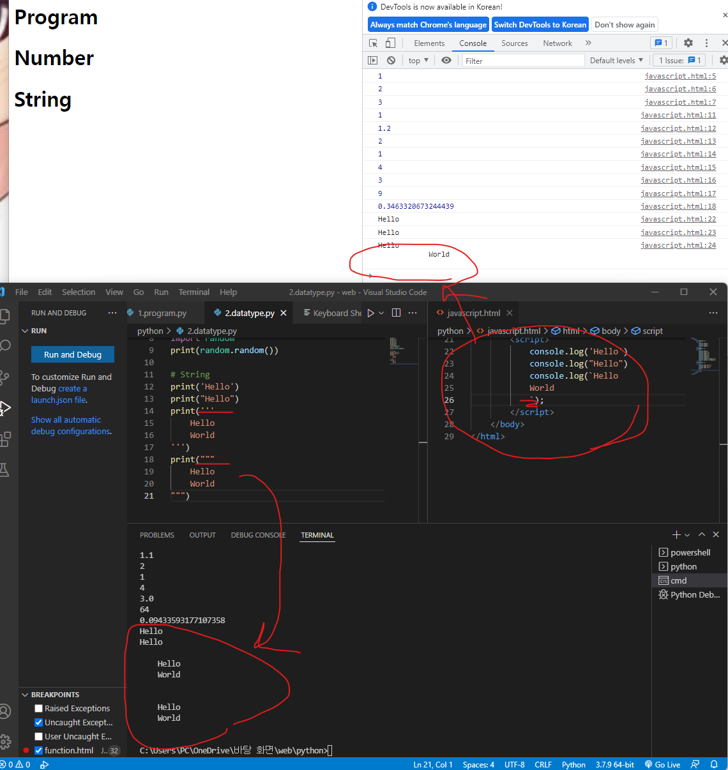Switch to the Sources tab in DevTools
This screenshot has width=728, height=770.
(x=515, y=43)
